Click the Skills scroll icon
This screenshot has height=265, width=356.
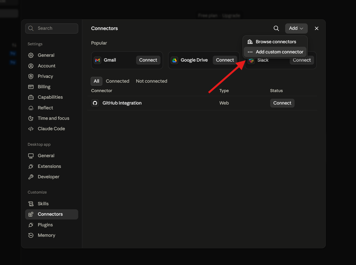[x=31, y=204]
